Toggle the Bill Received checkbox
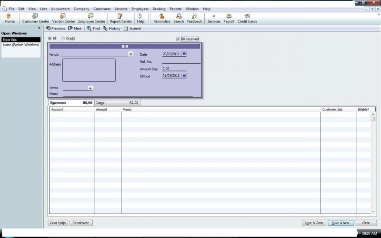The height and width of the screenshot is (238, 381). click(178, 39)
